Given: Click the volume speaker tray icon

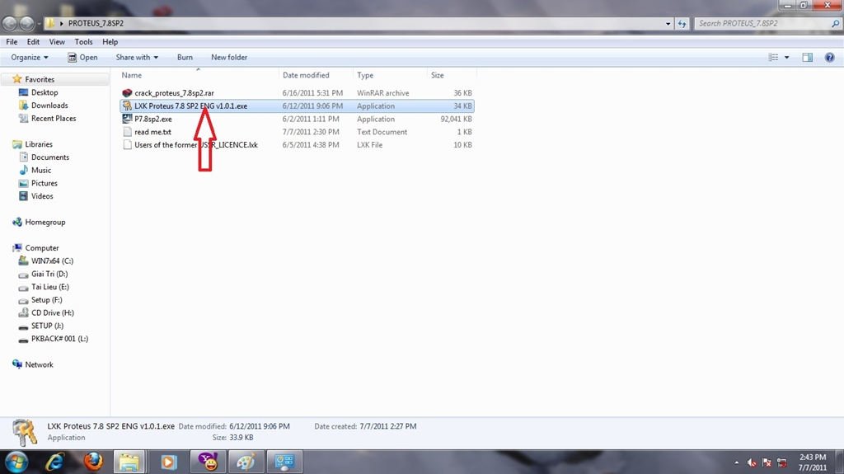Looking at the screenshot, I should 752,462.
